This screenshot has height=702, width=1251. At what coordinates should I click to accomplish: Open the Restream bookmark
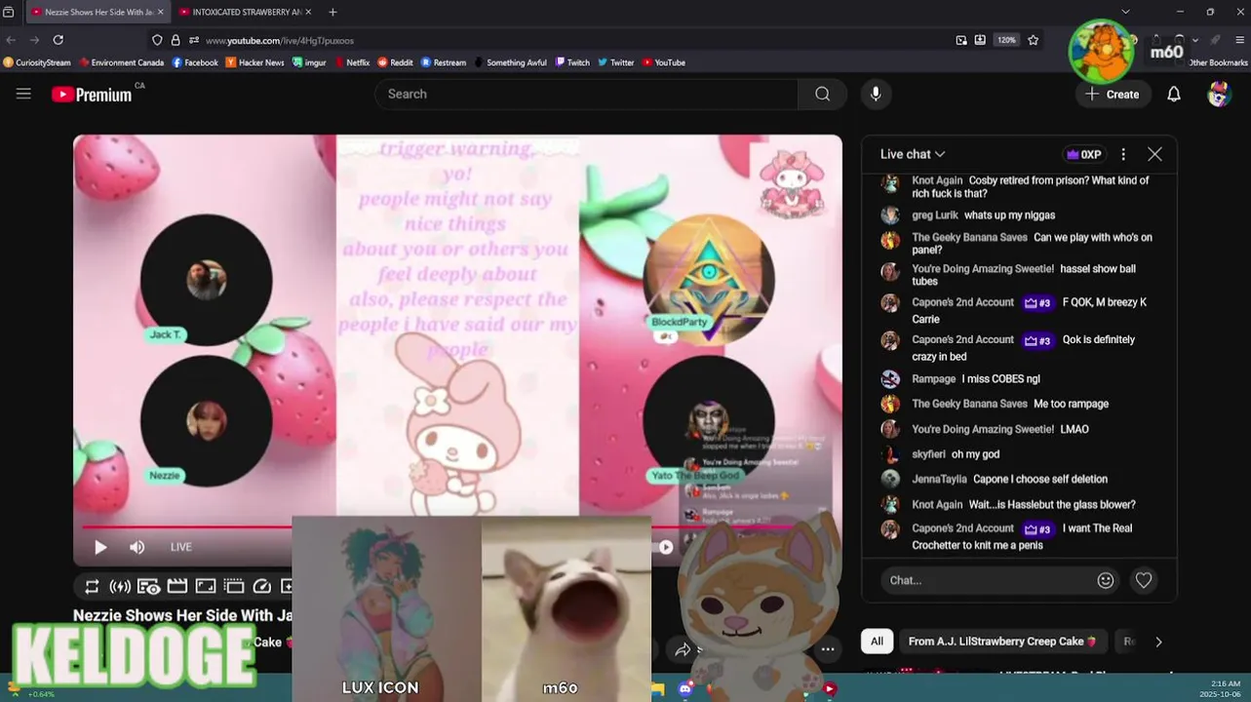[x=444, y=62]
